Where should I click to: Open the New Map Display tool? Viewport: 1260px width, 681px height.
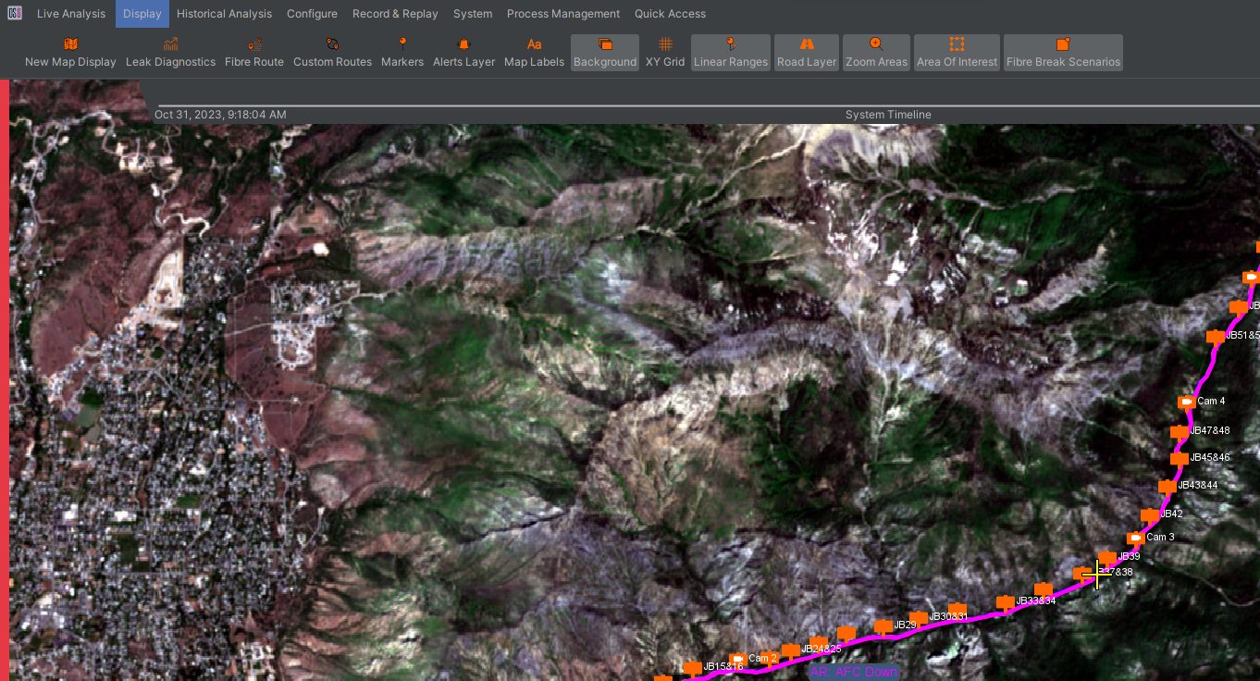coord(70,53)
